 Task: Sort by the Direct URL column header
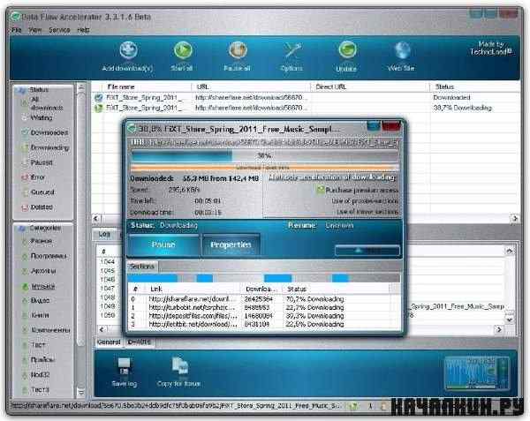click(369, 87)
